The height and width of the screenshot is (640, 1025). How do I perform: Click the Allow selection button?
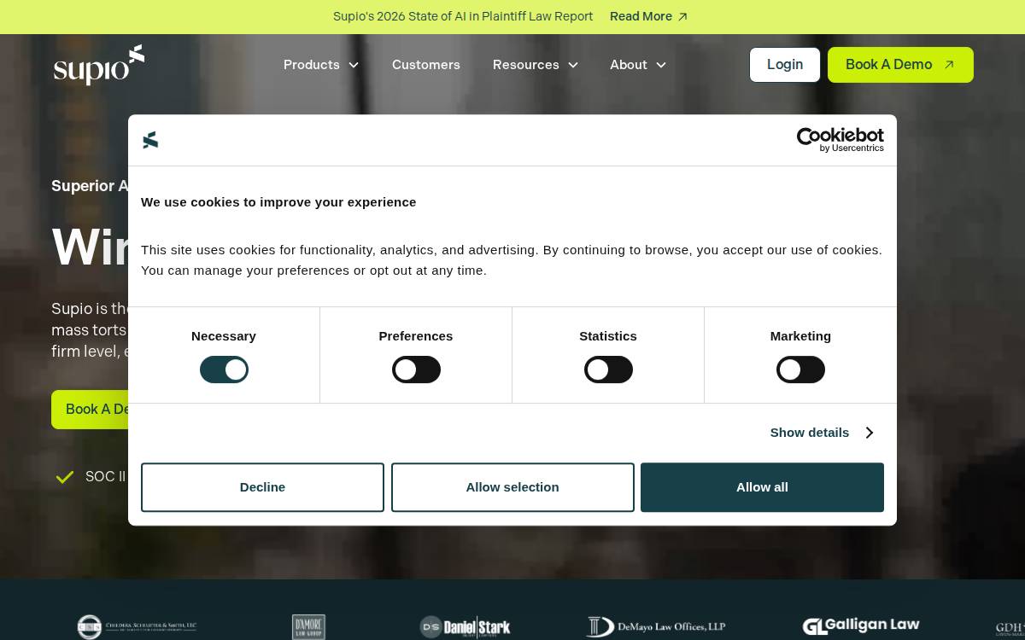(x=512, y=487)
